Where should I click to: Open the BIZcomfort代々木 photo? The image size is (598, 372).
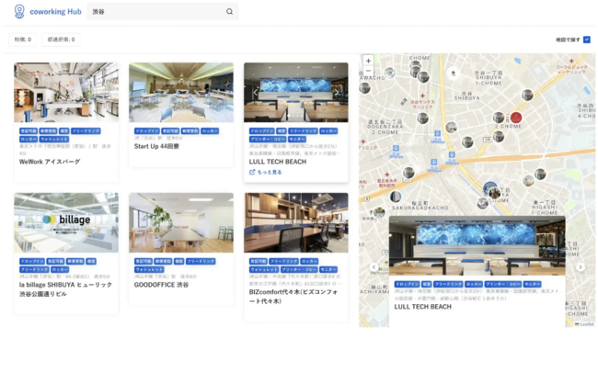click(296, 223)
